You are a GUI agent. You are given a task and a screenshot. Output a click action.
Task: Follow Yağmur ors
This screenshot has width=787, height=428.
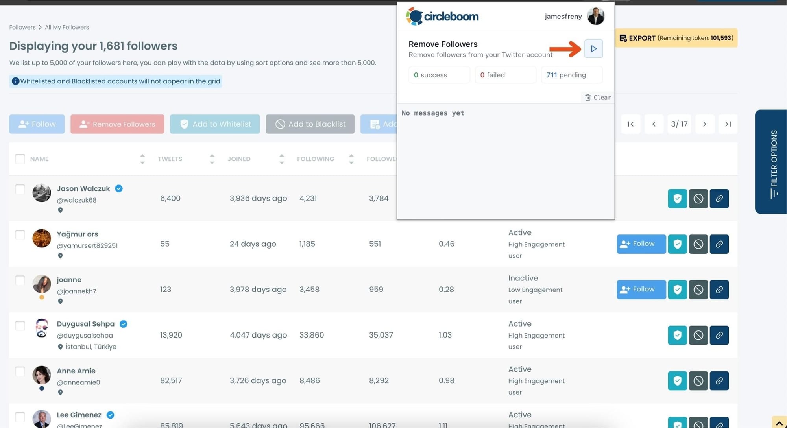[641, 244]
